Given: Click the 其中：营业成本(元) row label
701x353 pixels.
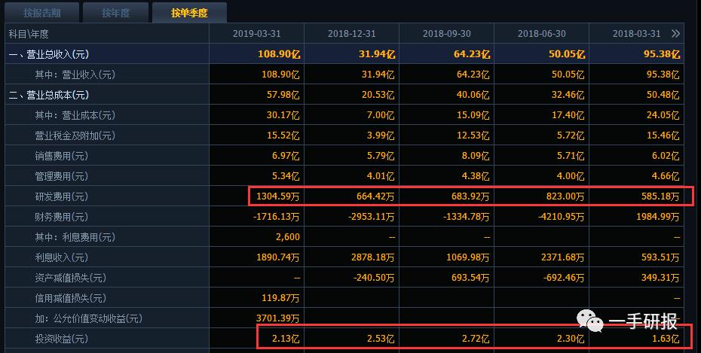Looking at the screenshot, I should point(75,116).
